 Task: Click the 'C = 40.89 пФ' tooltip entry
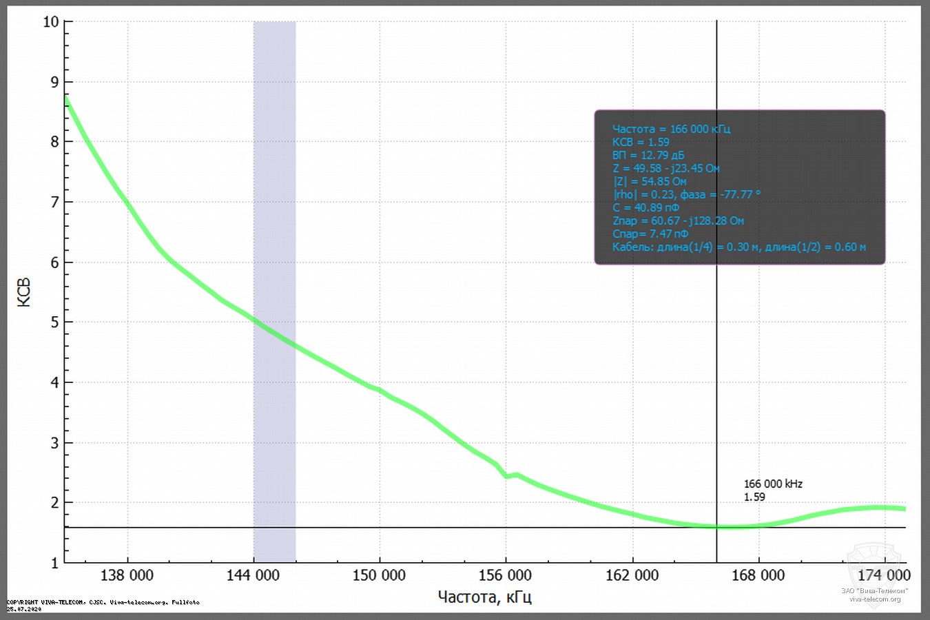click(645, 207)
